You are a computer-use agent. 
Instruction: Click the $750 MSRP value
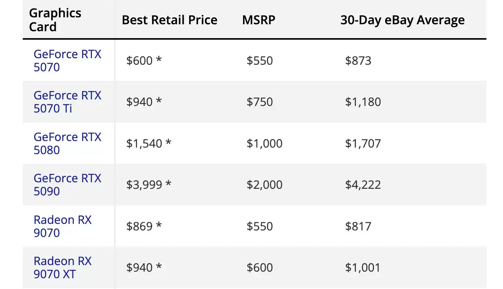coord(260,102)
